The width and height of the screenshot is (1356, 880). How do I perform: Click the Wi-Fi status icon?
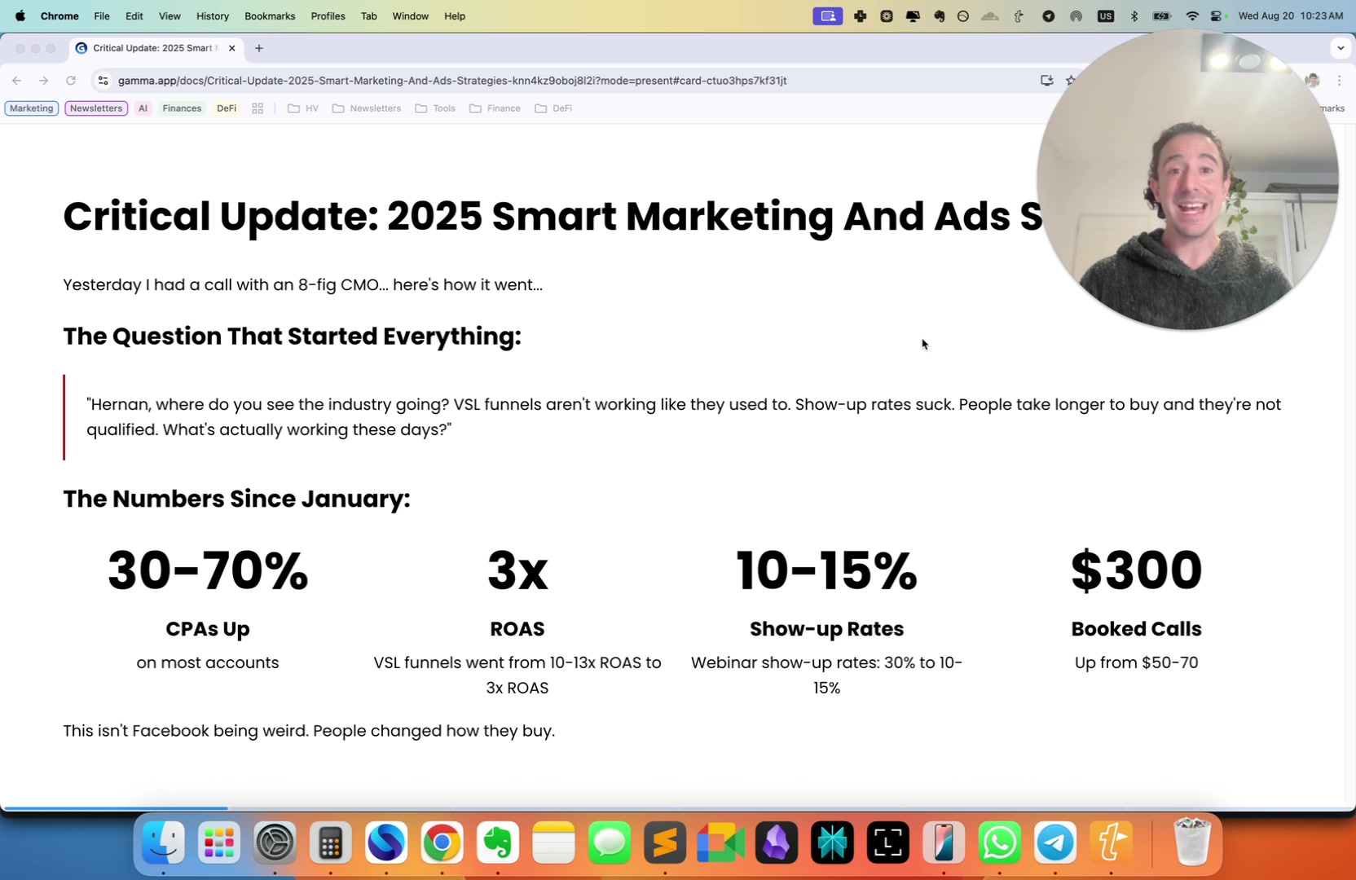tap(1192, 16)
